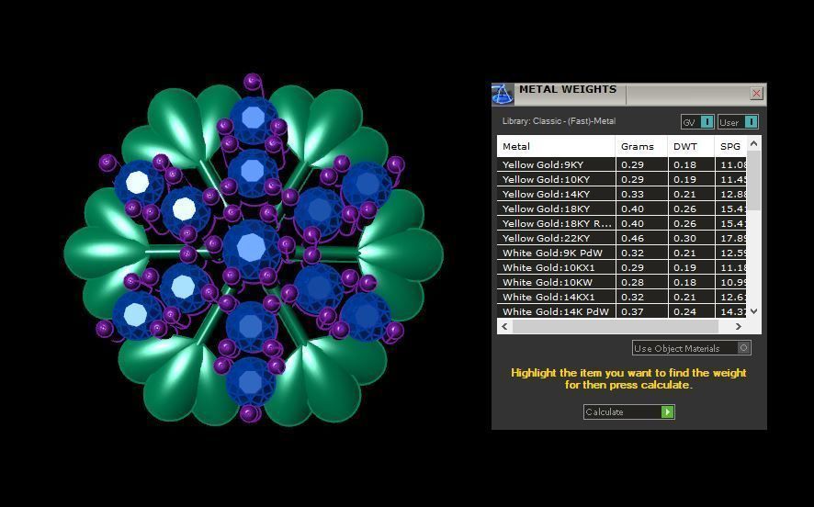Select the Yellow Gold:10KY row
The width and height of the screenshot is (814, 507).
(x=622, y=179)
